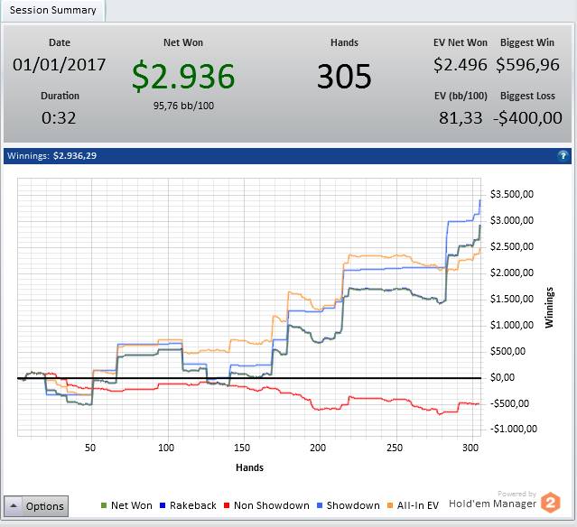Select the 305 Hands count
This screenshot has height=527, width=577.
(344, 78)
